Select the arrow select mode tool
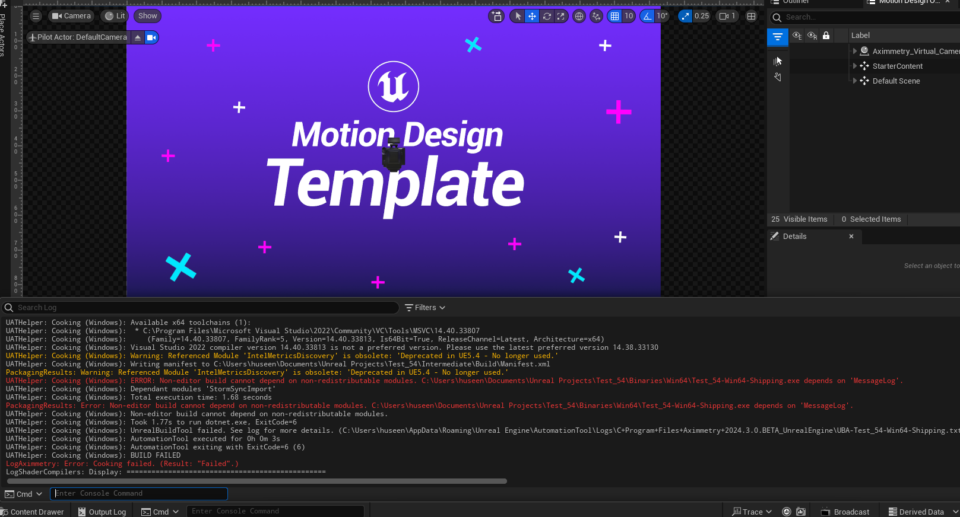This screenshot has height=517, width=960. [518, 16]
